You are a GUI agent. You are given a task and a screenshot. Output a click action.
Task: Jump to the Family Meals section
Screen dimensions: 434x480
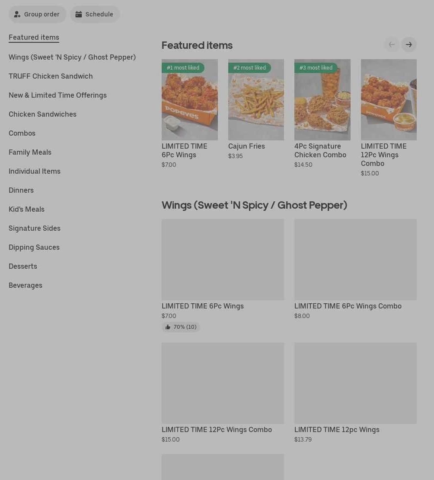point(30,152)
